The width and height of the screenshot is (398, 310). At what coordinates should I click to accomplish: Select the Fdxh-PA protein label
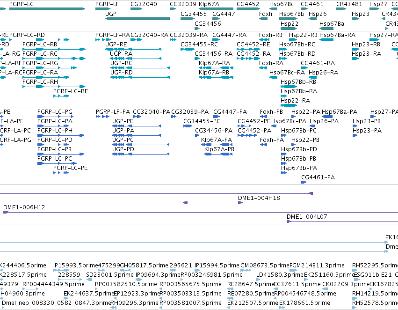point(272,140)
